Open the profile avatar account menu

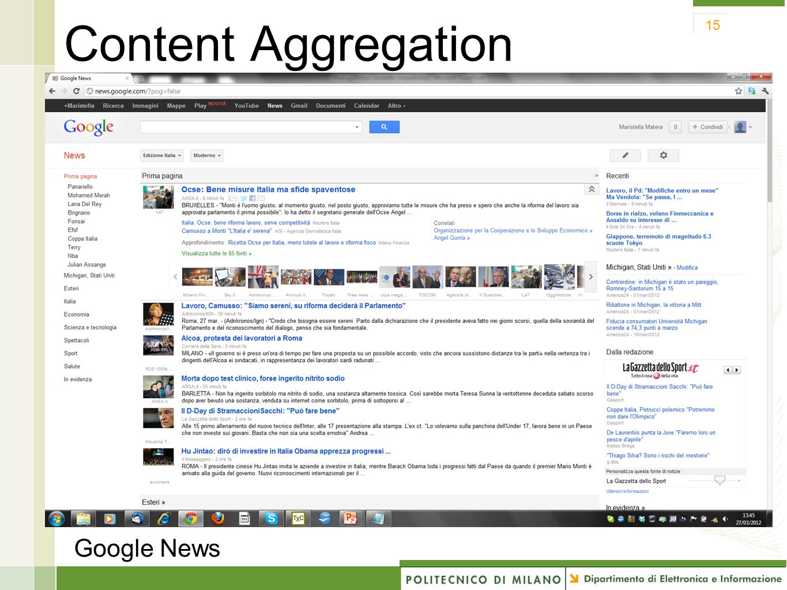[x=743, y=127]
